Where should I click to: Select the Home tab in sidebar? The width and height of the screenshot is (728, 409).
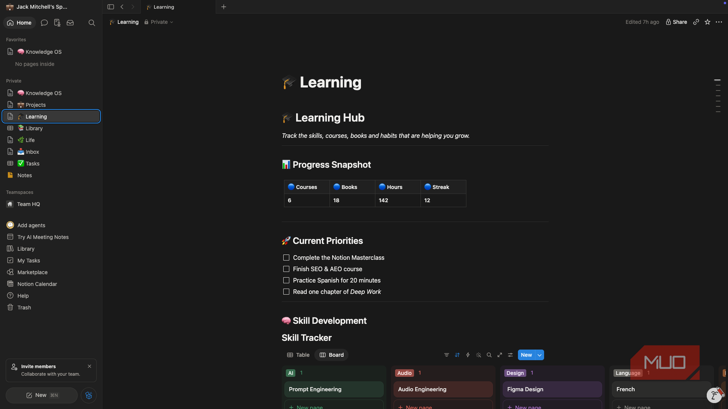coord(19,23)
